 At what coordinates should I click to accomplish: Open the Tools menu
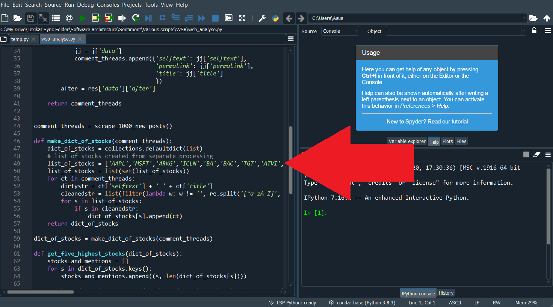click(x=151, y=5)
